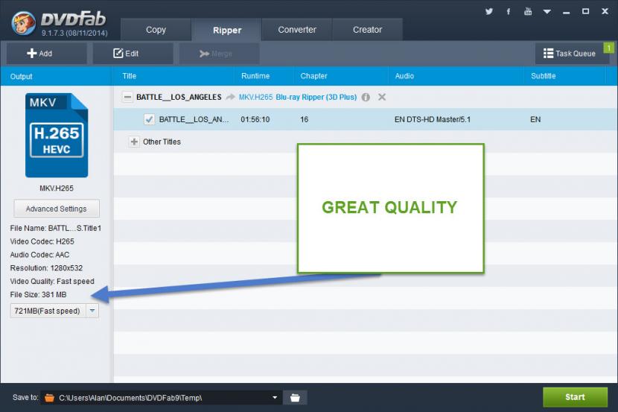
Task: Click the Add button
Action: click(46, 53)
